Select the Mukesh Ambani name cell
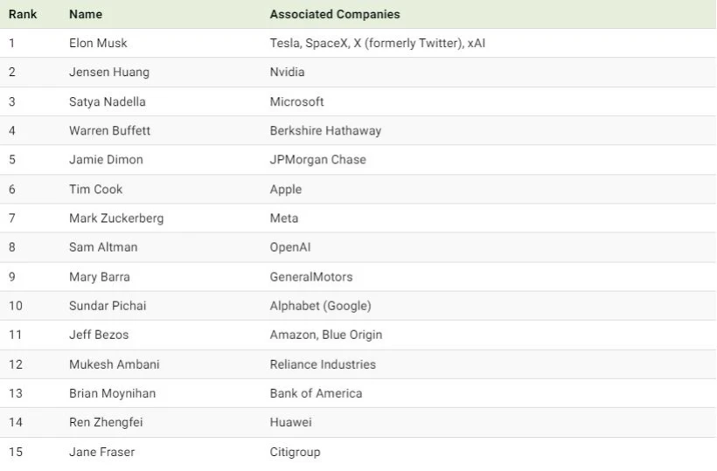The image size is (717, 471). (115, 364)
